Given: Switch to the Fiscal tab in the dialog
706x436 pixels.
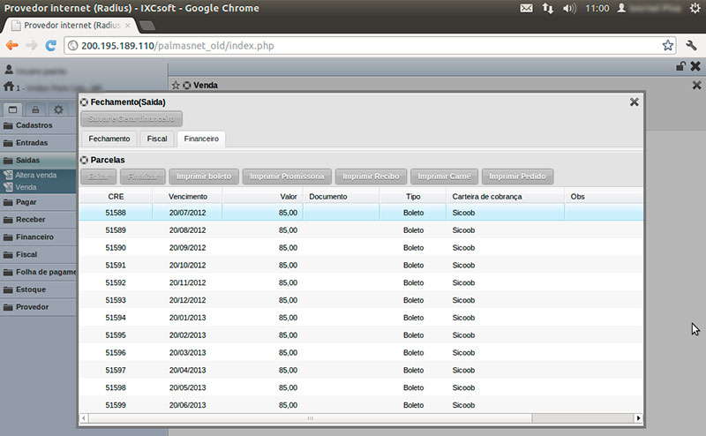Looking at the screenshot, I should (157, 139).
